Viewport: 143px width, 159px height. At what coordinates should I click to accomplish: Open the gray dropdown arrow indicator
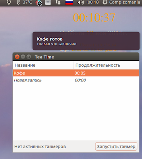[48, 2]
